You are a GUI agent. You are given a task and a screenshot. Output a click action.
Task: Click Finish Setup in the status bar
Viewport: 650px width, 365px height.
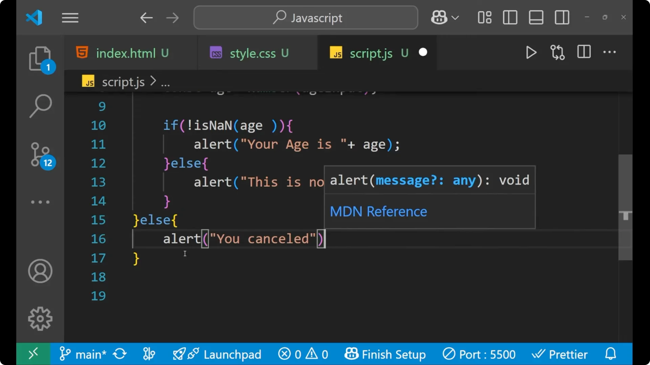click(386, 354)
